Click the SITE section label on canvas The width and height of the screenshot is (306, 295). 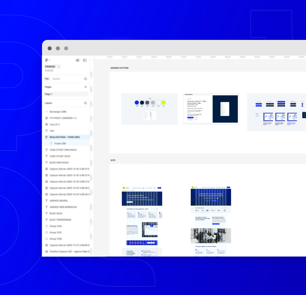click(113, 160)
